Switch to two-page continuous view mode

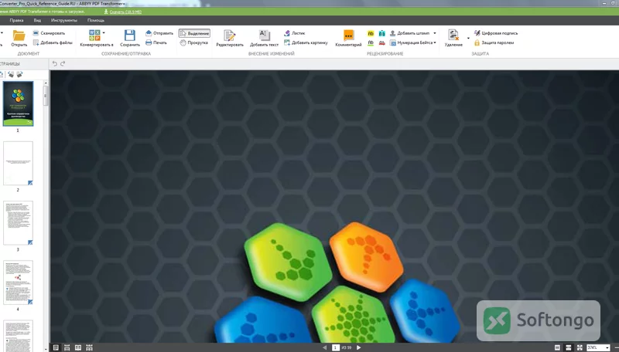pos(89,347)
